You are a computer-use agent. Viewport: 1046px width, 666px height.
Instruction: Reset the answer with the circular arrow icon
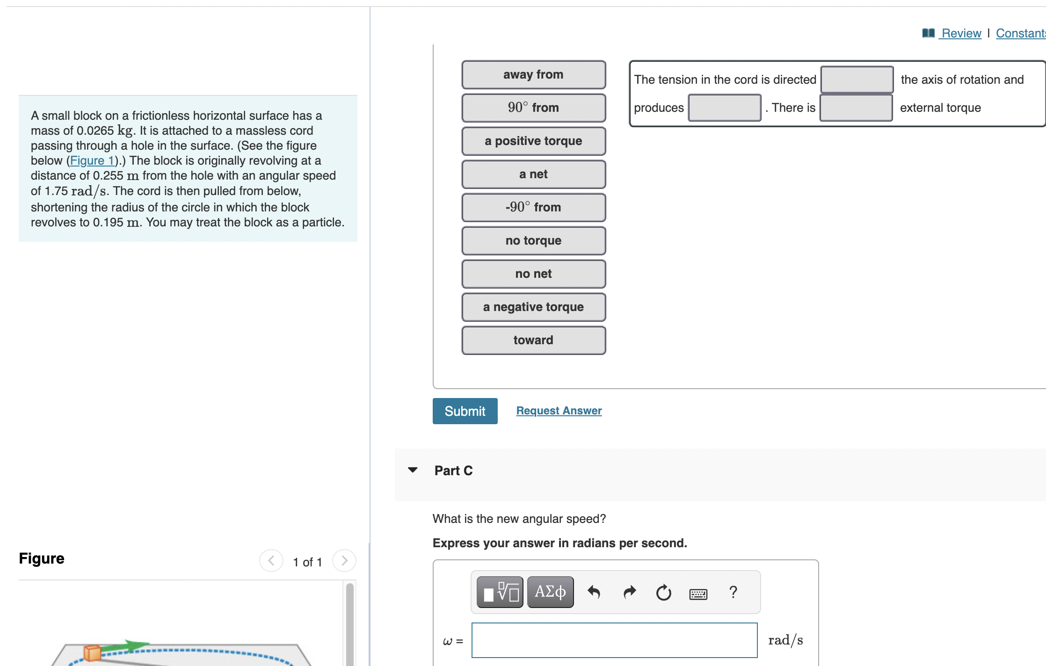[663, 592]
